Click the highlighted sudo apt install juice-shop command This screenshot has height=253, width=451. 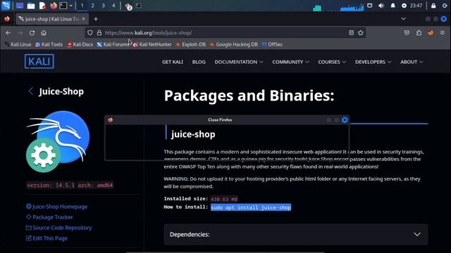[251, 207]
